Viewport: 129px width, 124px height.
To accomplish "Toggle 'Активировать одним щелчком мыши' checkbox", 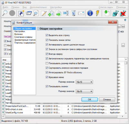I will pyautogui.click(x=47, y=45).
